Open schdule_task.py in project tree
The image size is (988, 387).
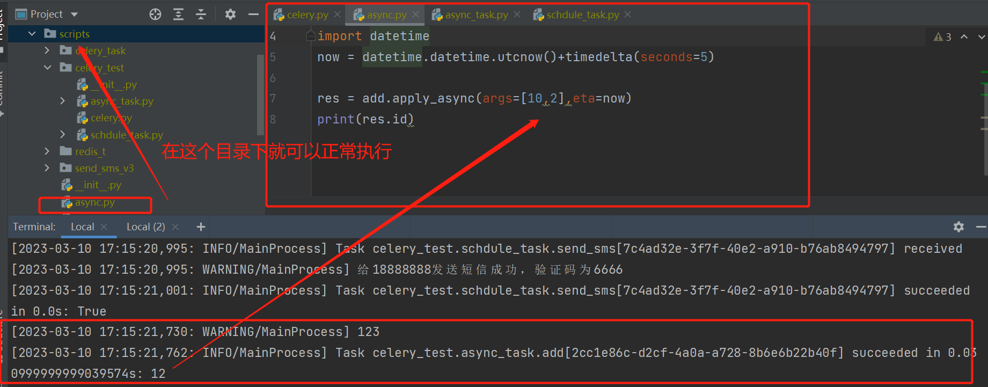(x=127, y=135)
